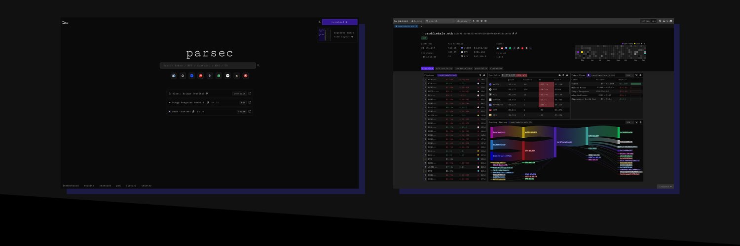Viewport: 740px width, 246px height.
Task: Open the elements dropdown in the top bar
Action: coord(464,21)
